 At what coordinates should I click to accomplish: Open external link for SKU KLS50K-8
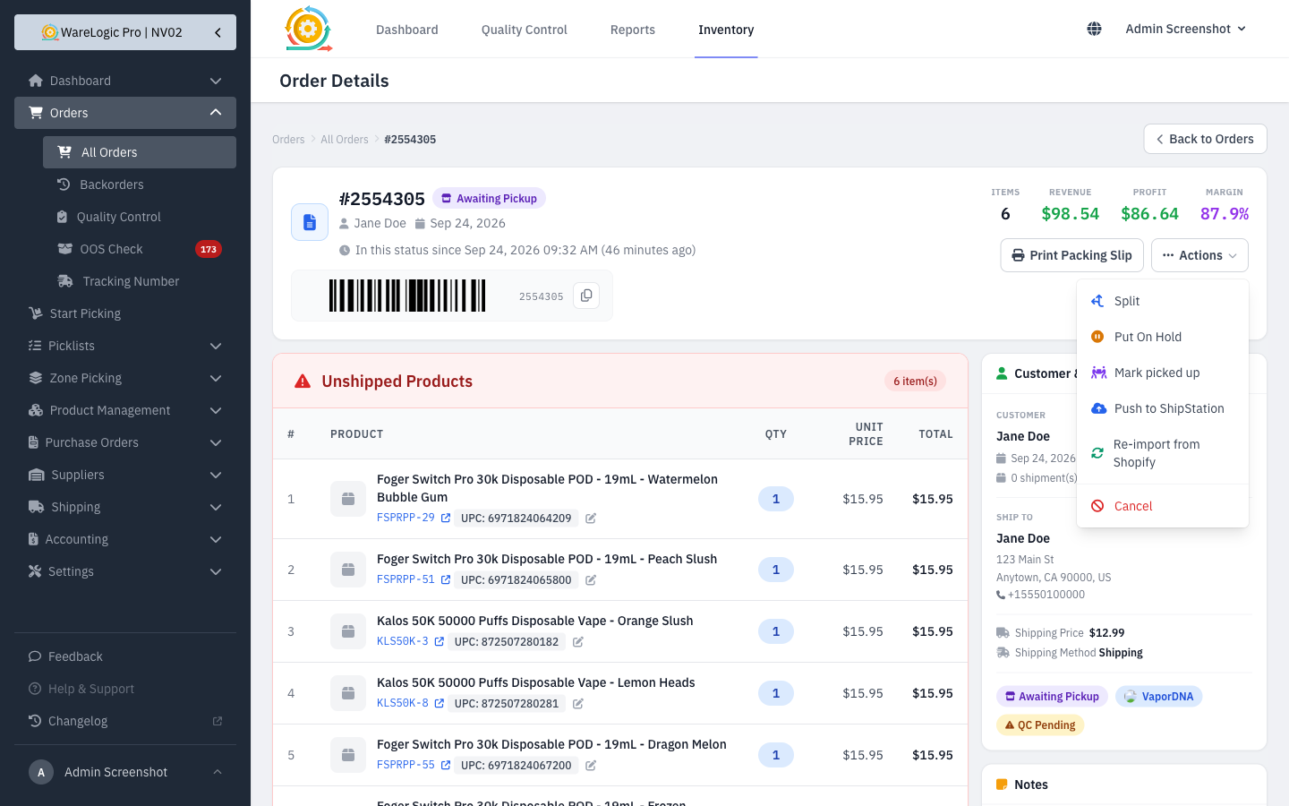(x=440, y=703)
